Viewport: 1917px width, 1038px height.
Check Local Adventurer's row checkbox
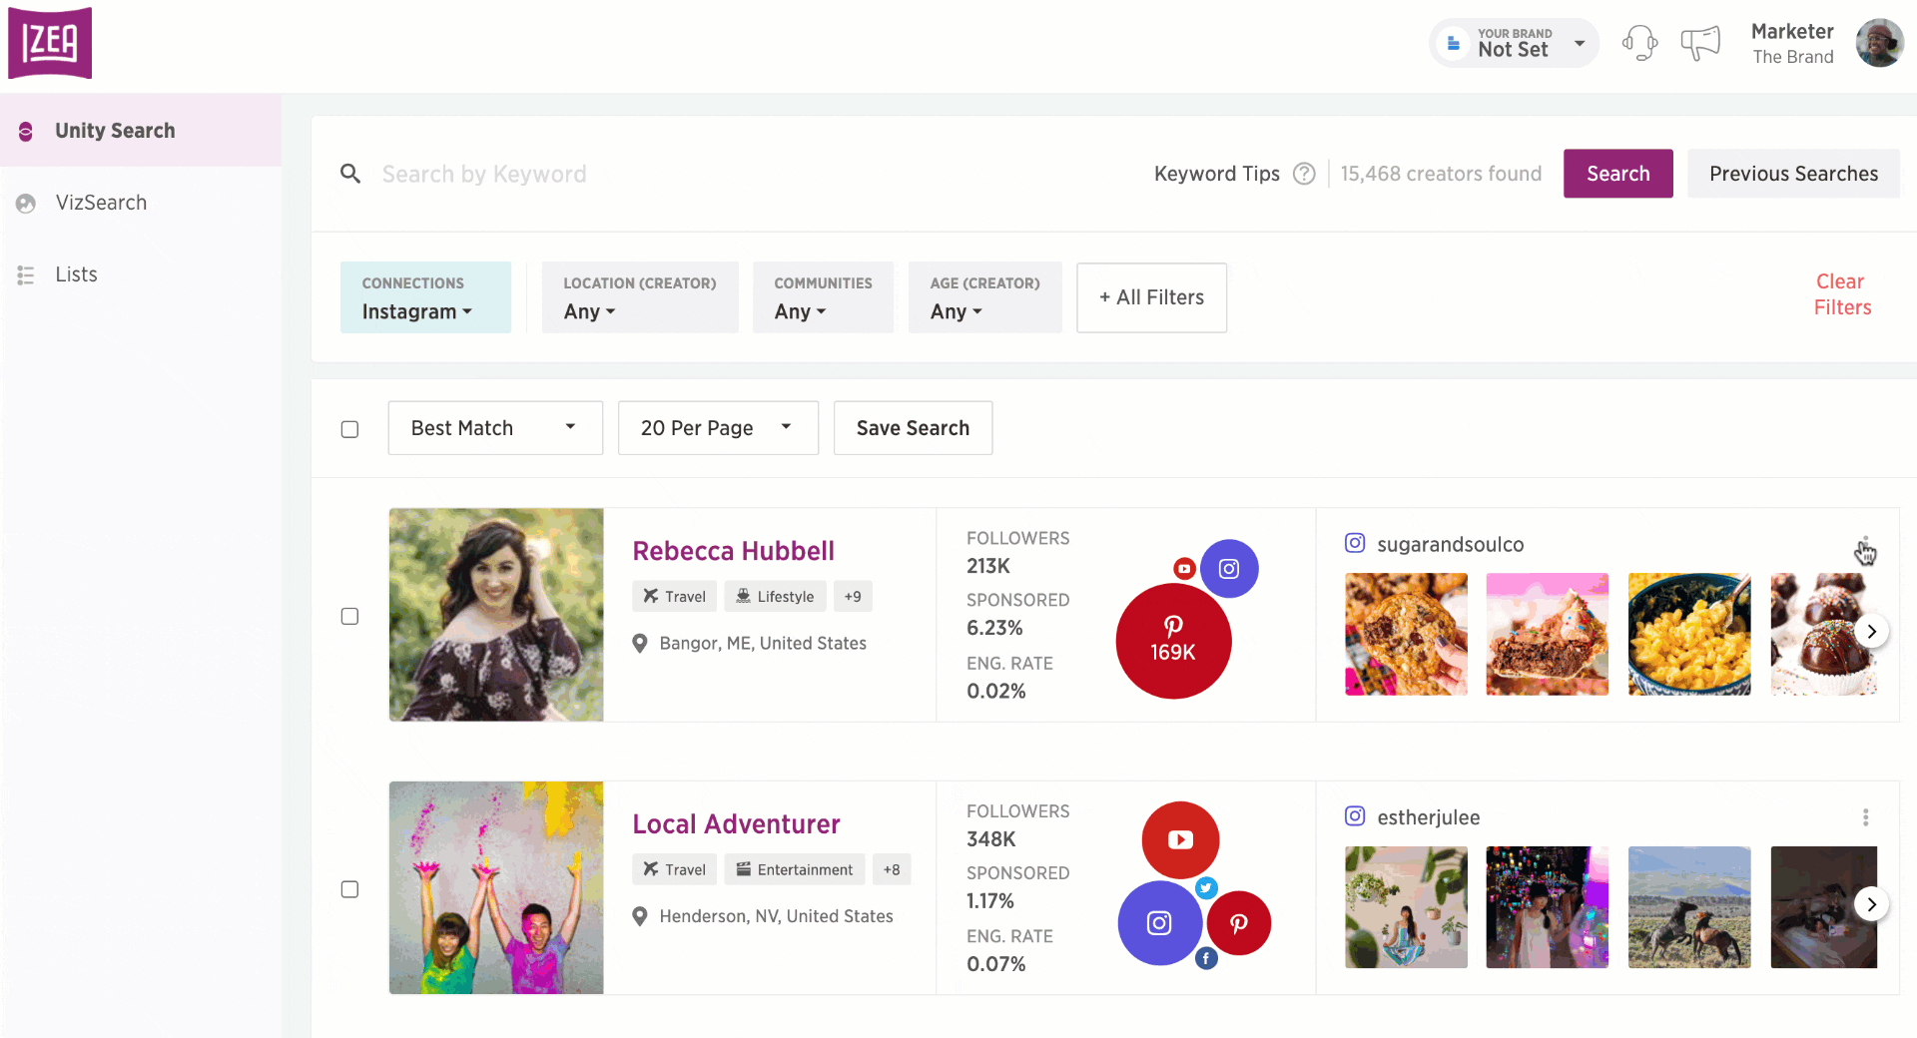(349, 889)
